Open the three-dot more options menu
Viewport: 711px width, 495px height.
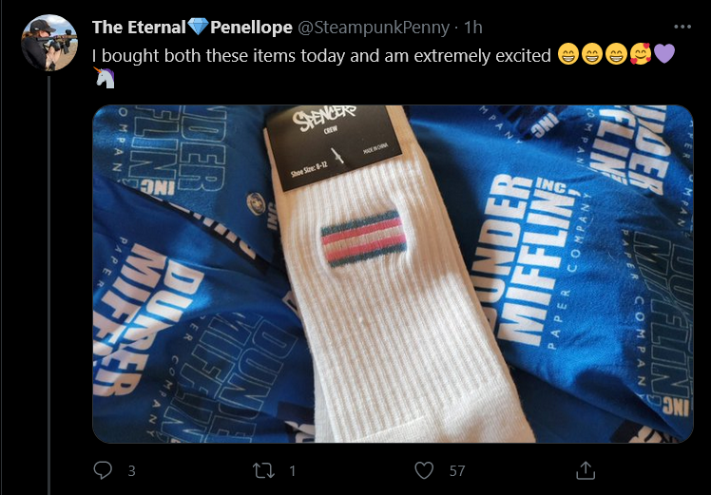coord(682,28)
